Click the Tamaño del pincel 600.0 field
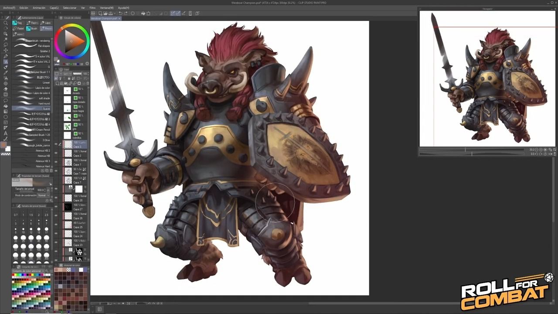The image size is (558, 314). click(x=41, y=190)
